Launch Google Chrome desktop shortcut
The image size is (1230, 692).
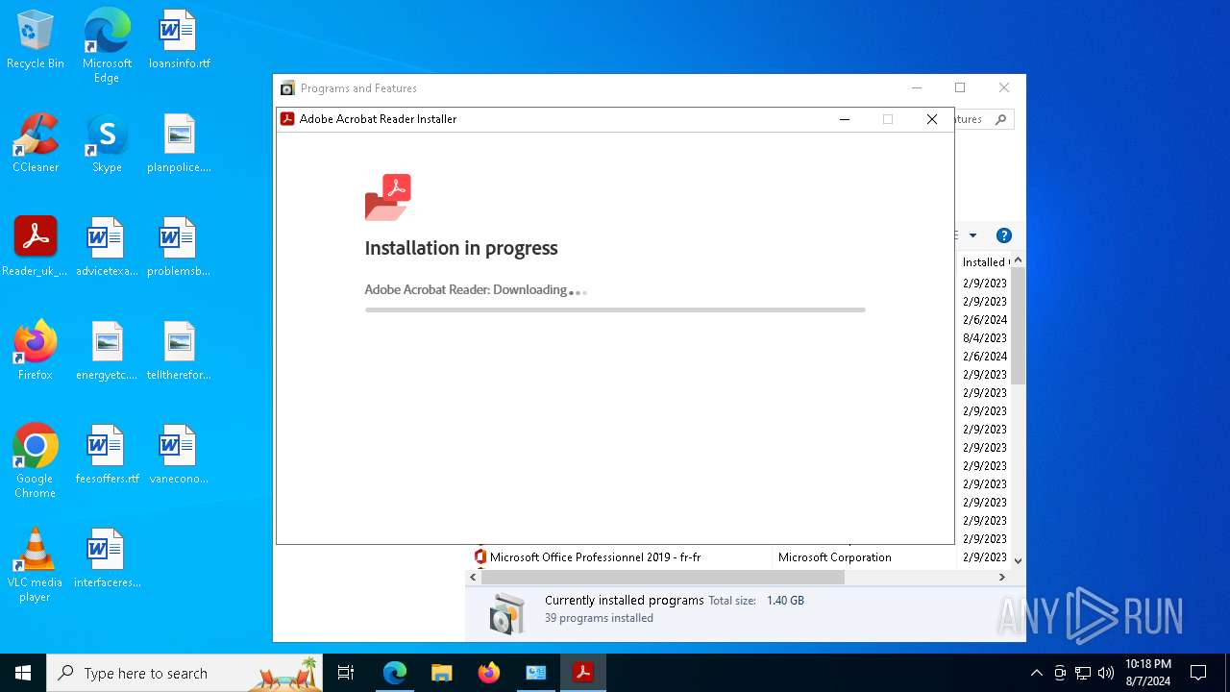tap(36, 461)
